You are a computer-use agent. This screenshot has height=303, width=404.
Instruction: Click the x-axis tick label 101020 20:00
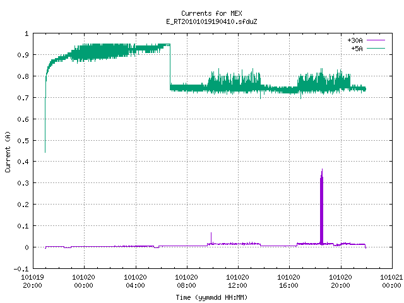tap(340, 281)
